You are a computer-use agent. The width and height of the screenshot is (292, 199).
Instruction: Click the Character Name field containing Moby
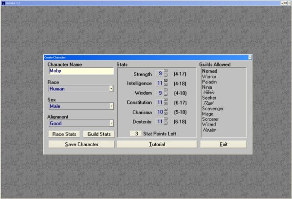[81, 71]
